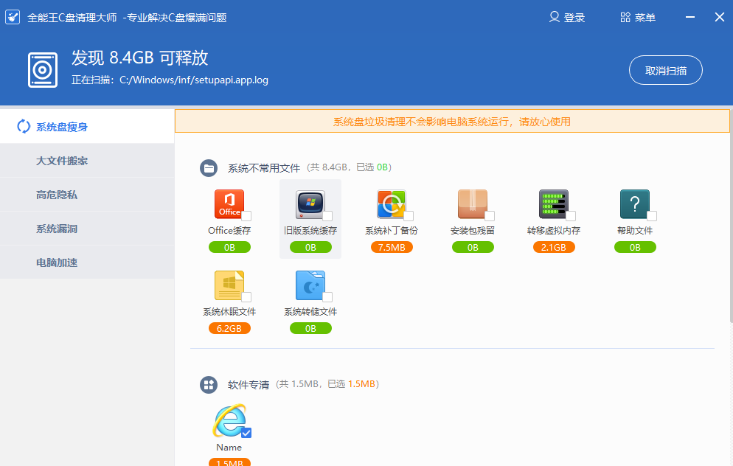This screenshot has width=733, height=466.
Task: Select the 帮助文件 question mark icon
Action: click(634, 204)
